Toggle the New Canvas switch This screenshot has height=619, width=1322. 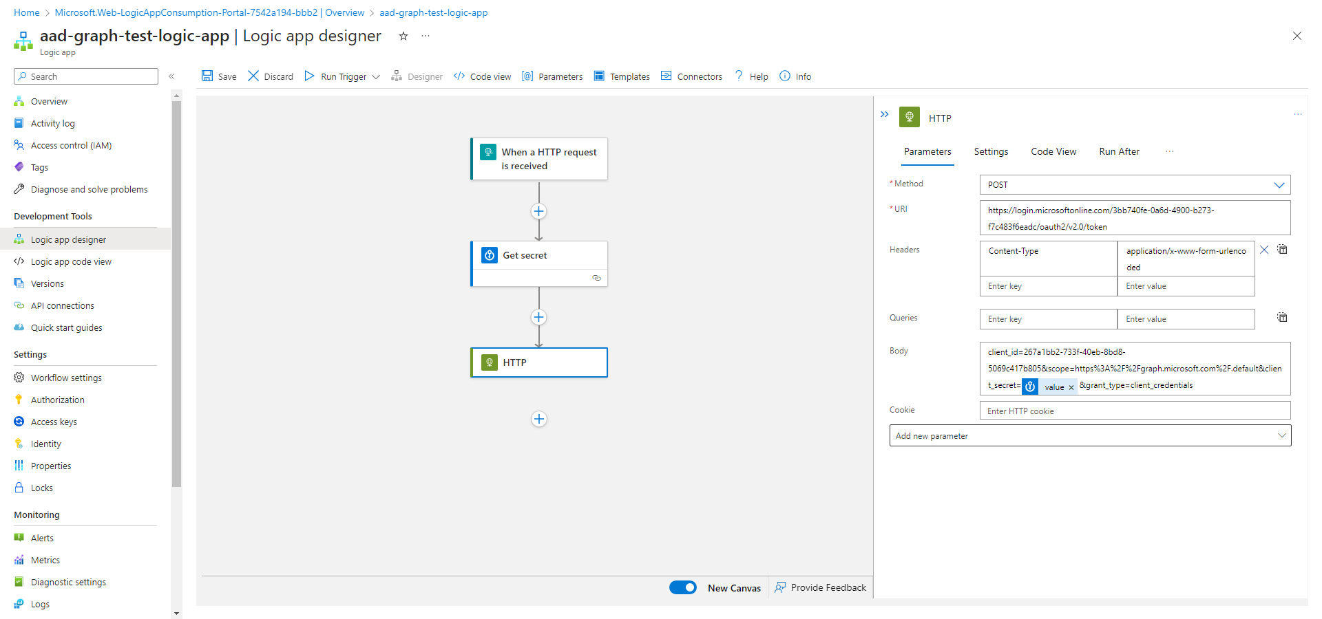[683, 587]
